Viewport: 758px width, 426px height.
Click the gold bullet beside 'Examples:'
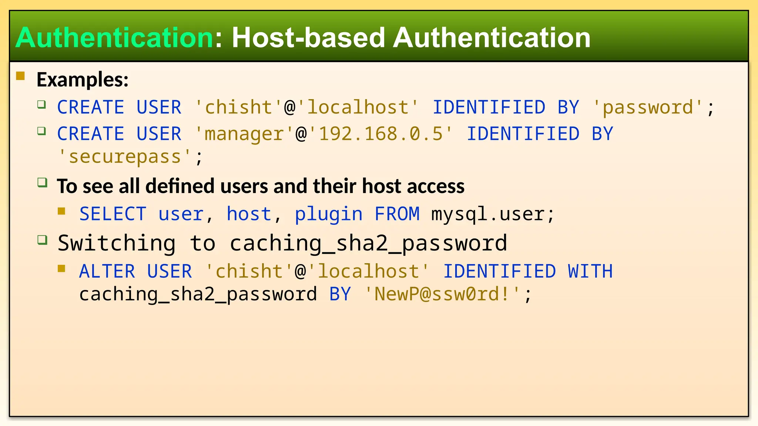click(20, 76)
